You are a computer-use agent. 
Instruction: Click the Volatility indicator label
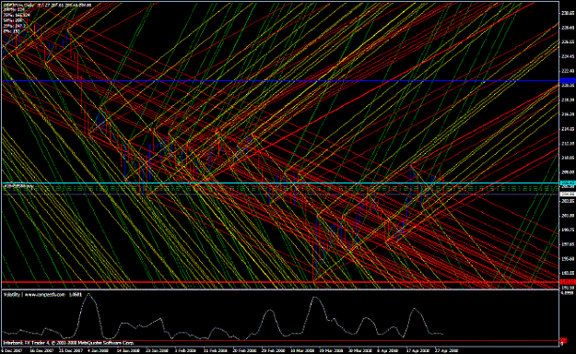pos(42,294)
